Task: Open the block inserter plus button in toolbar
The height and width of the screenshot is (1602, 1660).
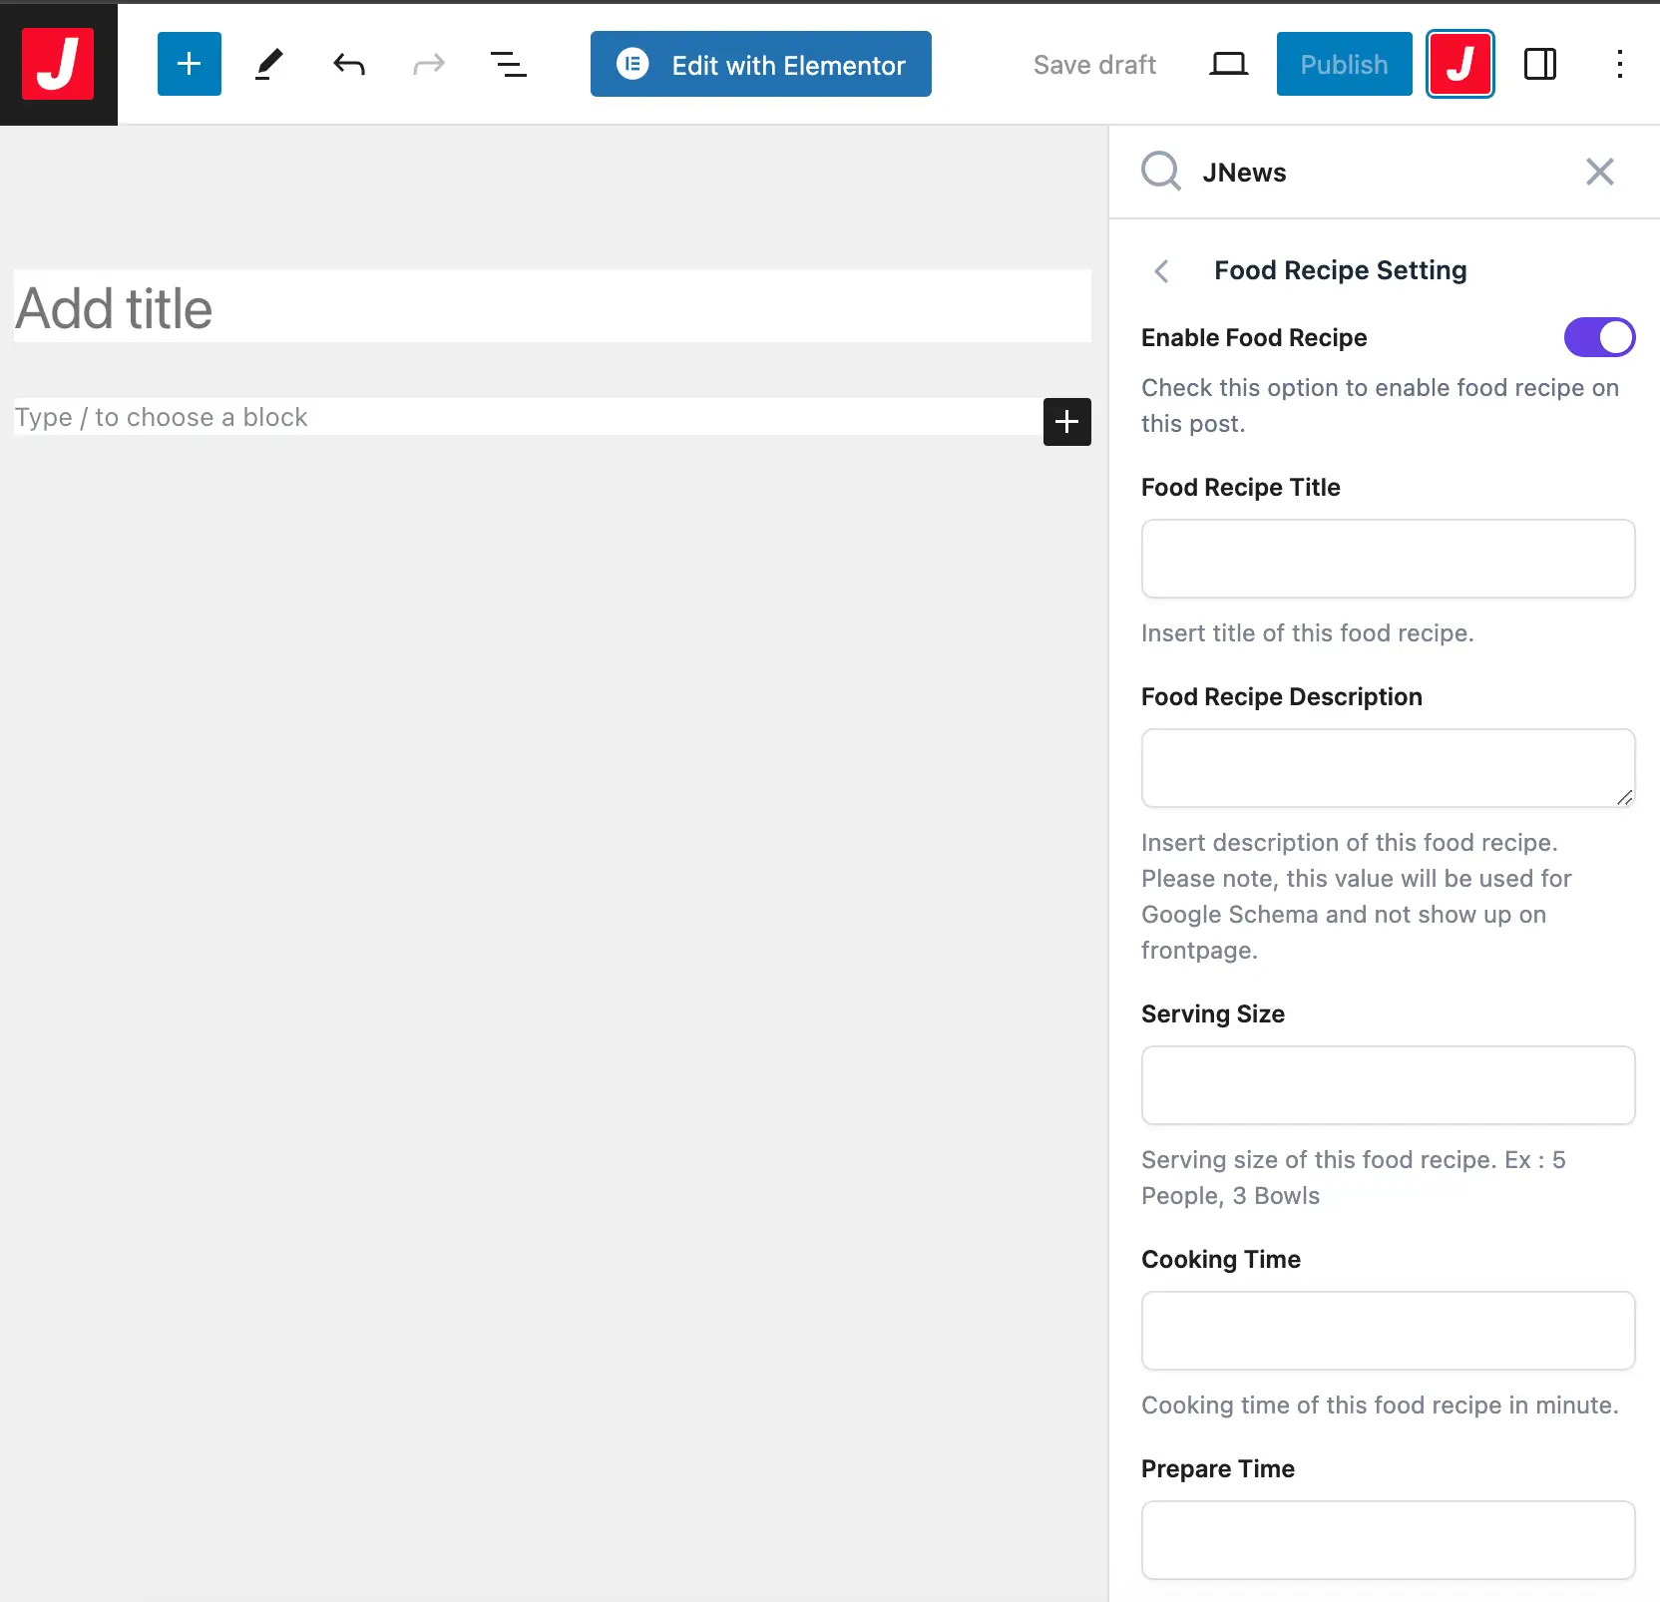Action: pyautogui.click(x=190, y=64)
